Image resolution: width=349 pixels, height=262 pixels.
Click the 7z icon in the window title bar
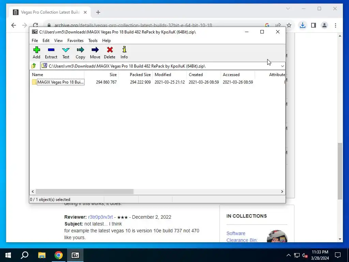tap(35, 32)
